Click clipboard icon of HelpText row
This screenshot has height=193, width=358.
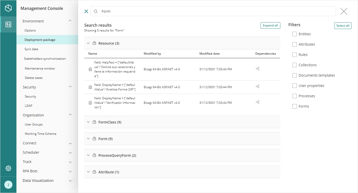pos(90,69)
